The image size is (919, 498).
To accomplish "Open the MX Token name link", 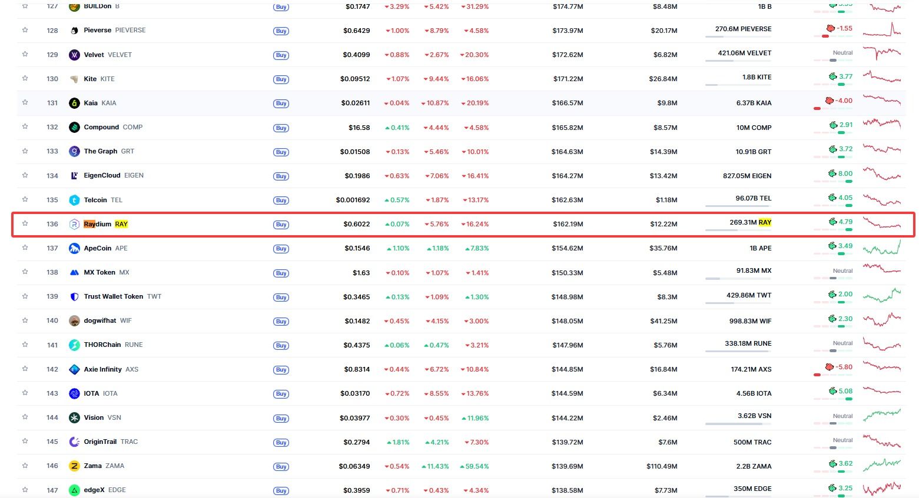I will pyautogui.click(x=99, y=272).
